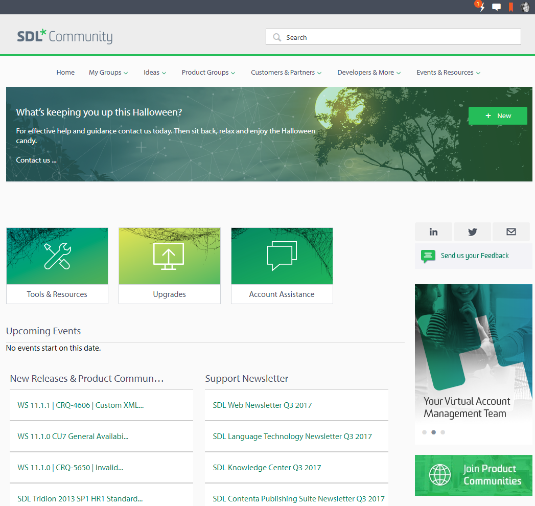Expand the Developers & More dropdown

[x=369, y=73]
